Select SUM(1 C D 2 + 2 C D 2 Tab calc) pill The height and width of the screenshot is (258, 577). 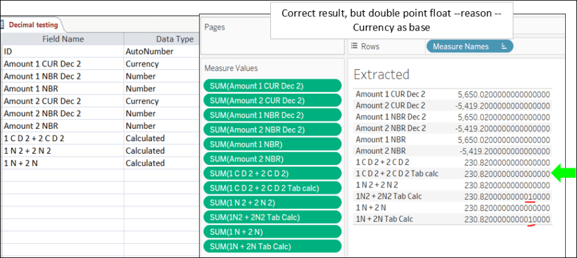tap(272, 188)
